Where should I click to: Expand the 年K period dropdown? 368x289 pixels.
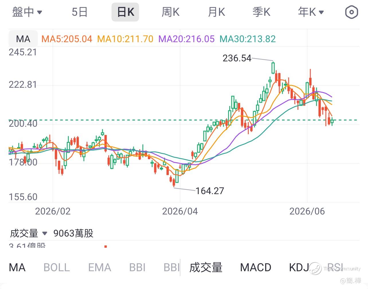[x=311, y=12]
